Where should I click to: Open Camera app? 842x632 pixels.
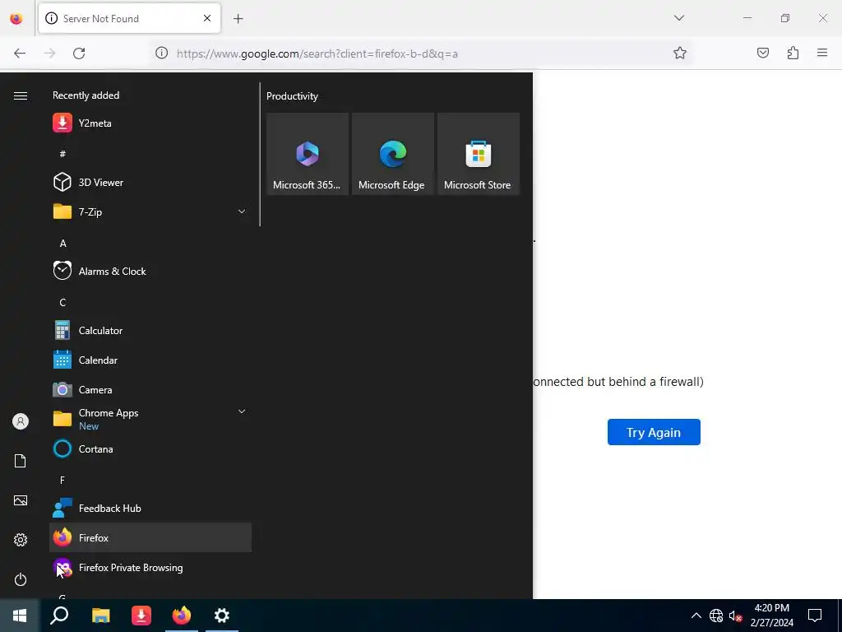pyautogui.click(x=150, y=389)
